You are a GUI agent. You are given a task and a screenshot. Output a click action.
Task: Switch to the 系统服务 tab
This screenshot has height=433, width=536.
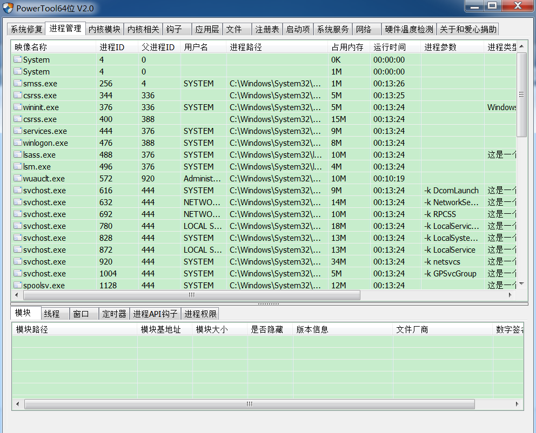[333, 29]
